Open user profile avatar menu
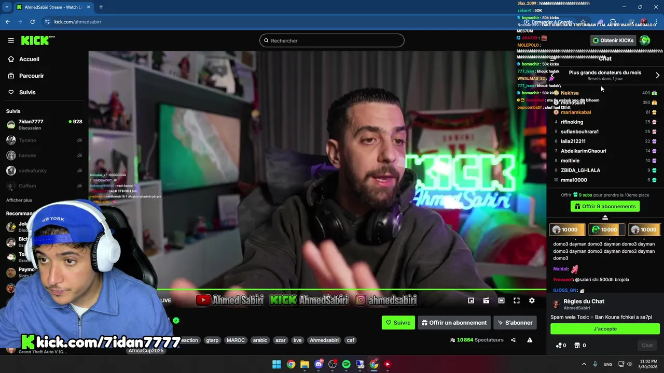 (645, 40)
